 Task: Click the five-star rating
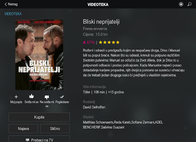[109, 42]
